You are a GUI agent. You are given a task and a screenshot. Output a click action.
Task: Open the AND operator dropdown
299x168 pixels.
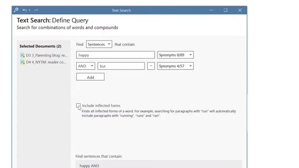(85, 66)
